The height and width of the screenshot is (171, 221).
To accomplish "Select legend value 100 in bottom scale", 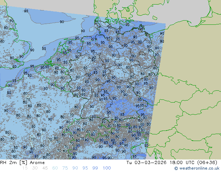I will (x=107, y=168).
